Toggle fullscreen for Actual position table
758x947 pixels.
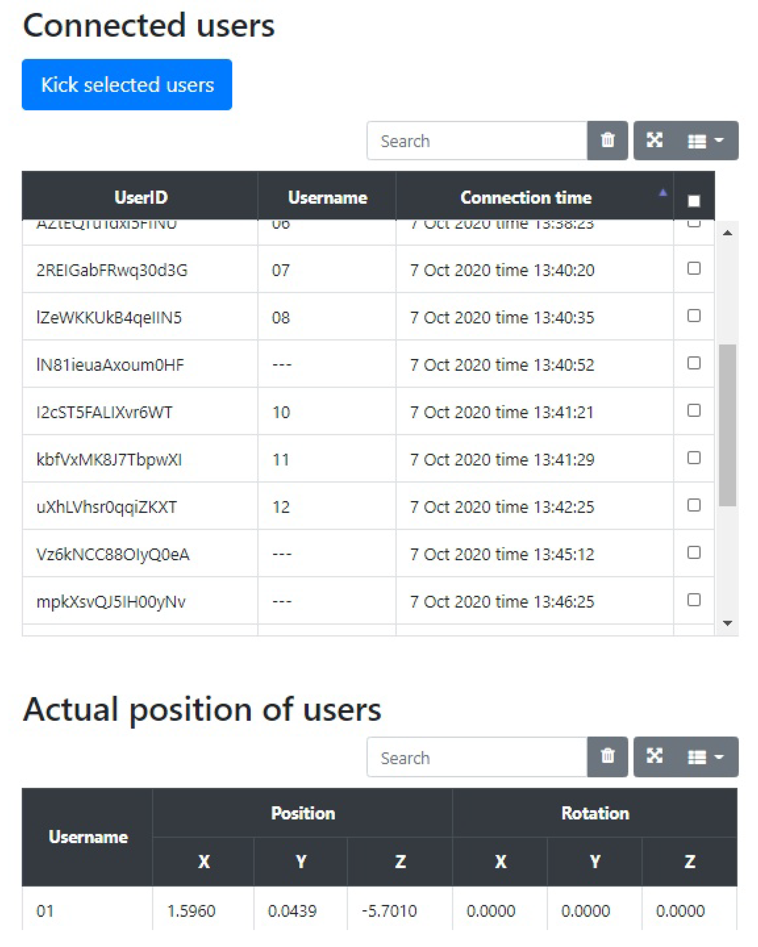(654, 757)
